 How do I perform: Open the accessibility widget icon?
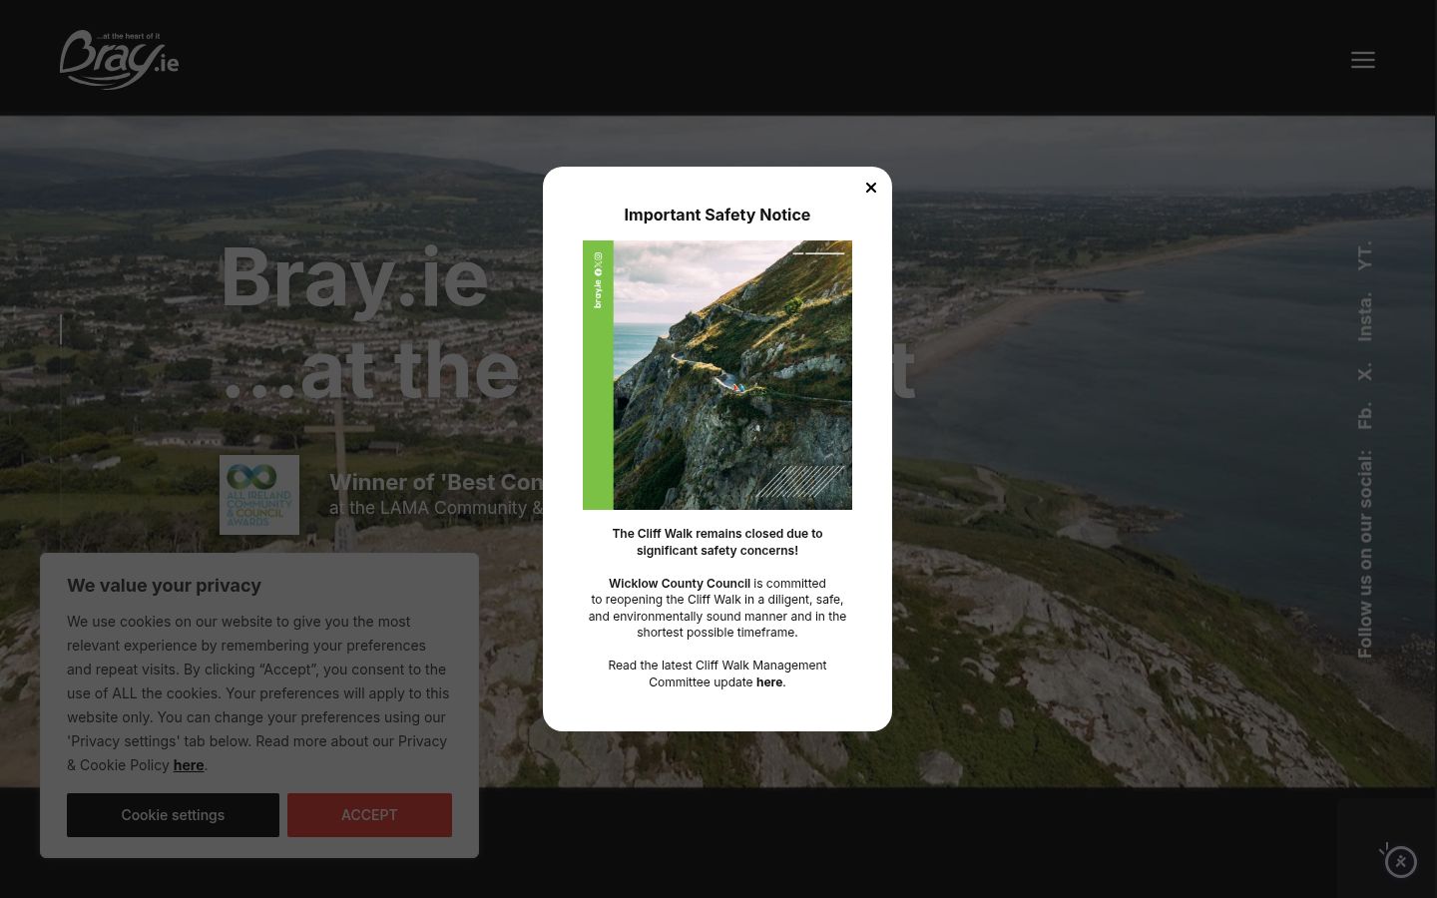tap(1400, 860)
